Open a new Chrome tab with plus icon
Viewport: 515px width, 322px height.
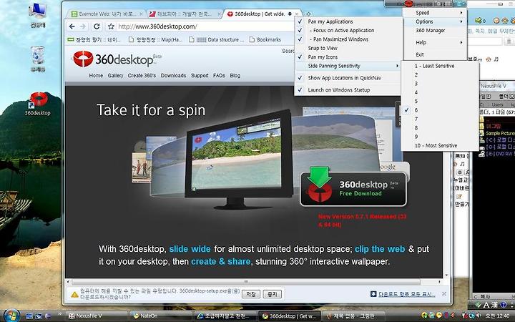point(308,14)
